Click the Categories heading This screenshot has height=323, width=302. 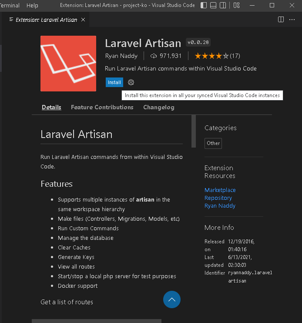point(221,128)
